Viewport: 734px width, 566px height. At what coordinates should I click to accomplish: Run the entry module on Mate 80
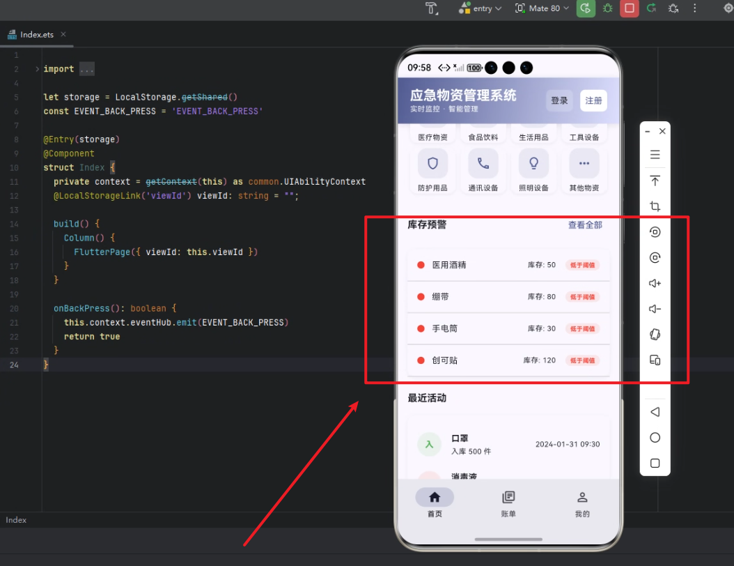point(586,8)
